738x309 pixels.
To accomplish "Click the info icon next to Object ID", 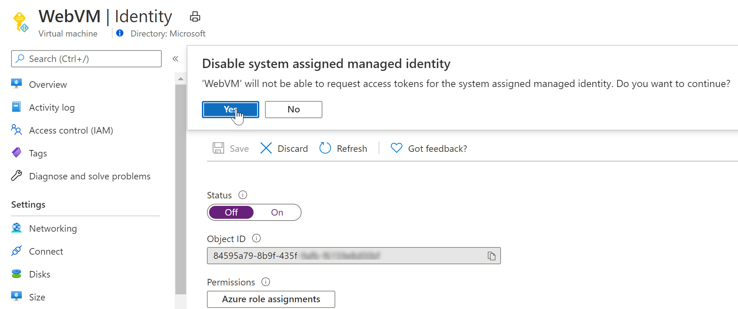I will (x=256, y=238).
